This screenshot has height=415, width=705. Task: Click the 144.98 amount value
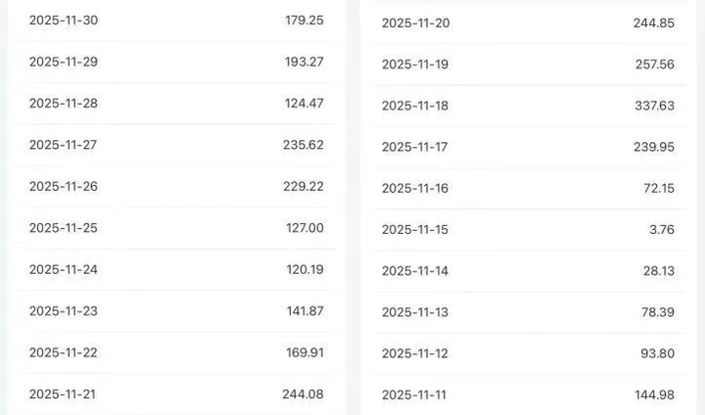pos(654,395)
